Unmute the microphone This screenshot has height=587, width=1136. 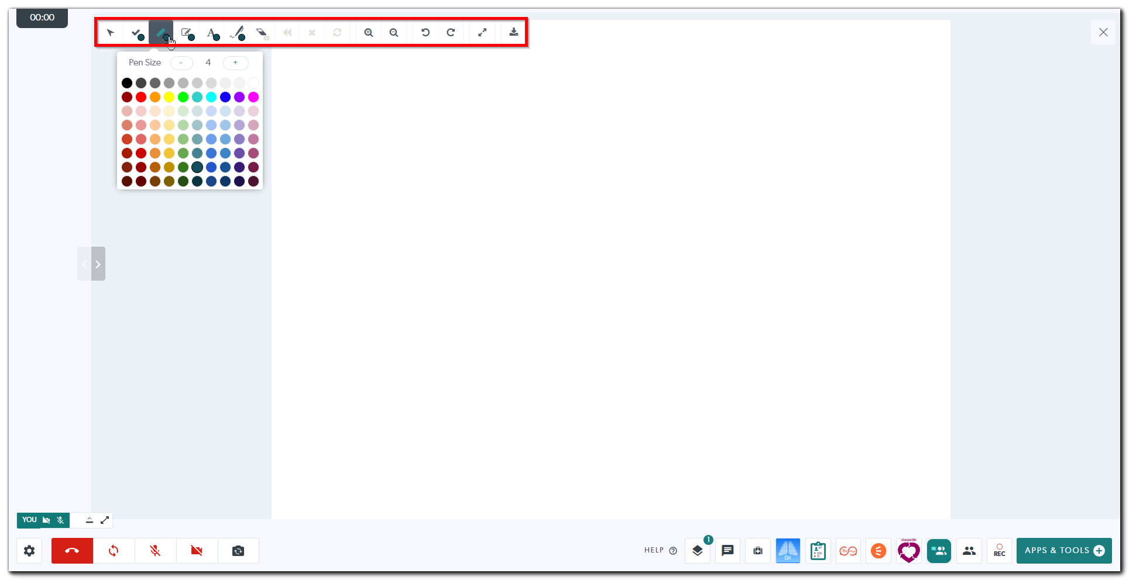155,550
